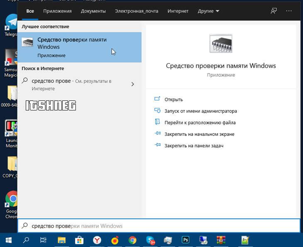The image size is (303, 247).
Task: Select "Закрепить на панели задач"
Action: pyautogui.click(x=194, y=146)
